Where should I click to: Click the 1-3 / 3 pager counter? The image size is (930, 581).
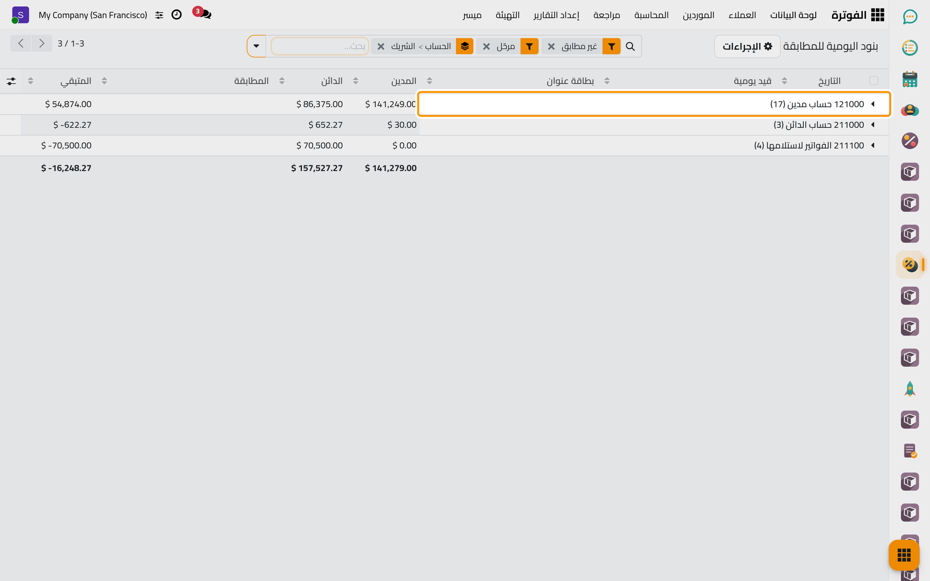(71, 44)
